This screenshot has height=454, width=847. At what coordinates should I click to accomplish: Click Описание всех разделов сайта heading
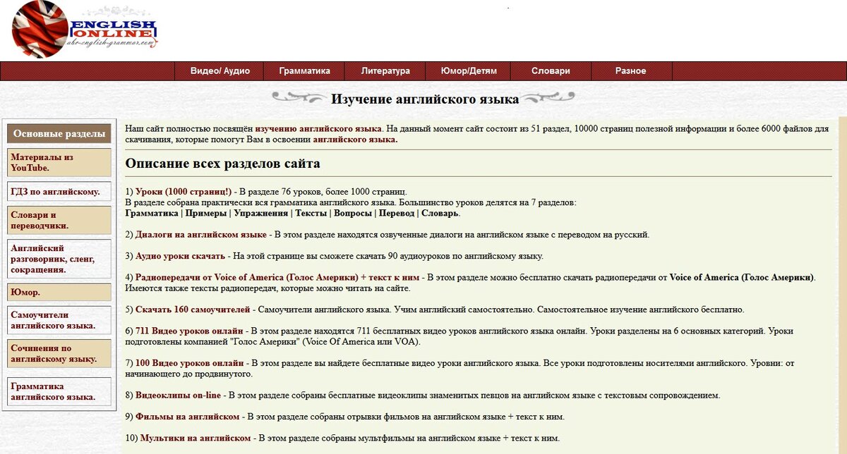point(222,164)
